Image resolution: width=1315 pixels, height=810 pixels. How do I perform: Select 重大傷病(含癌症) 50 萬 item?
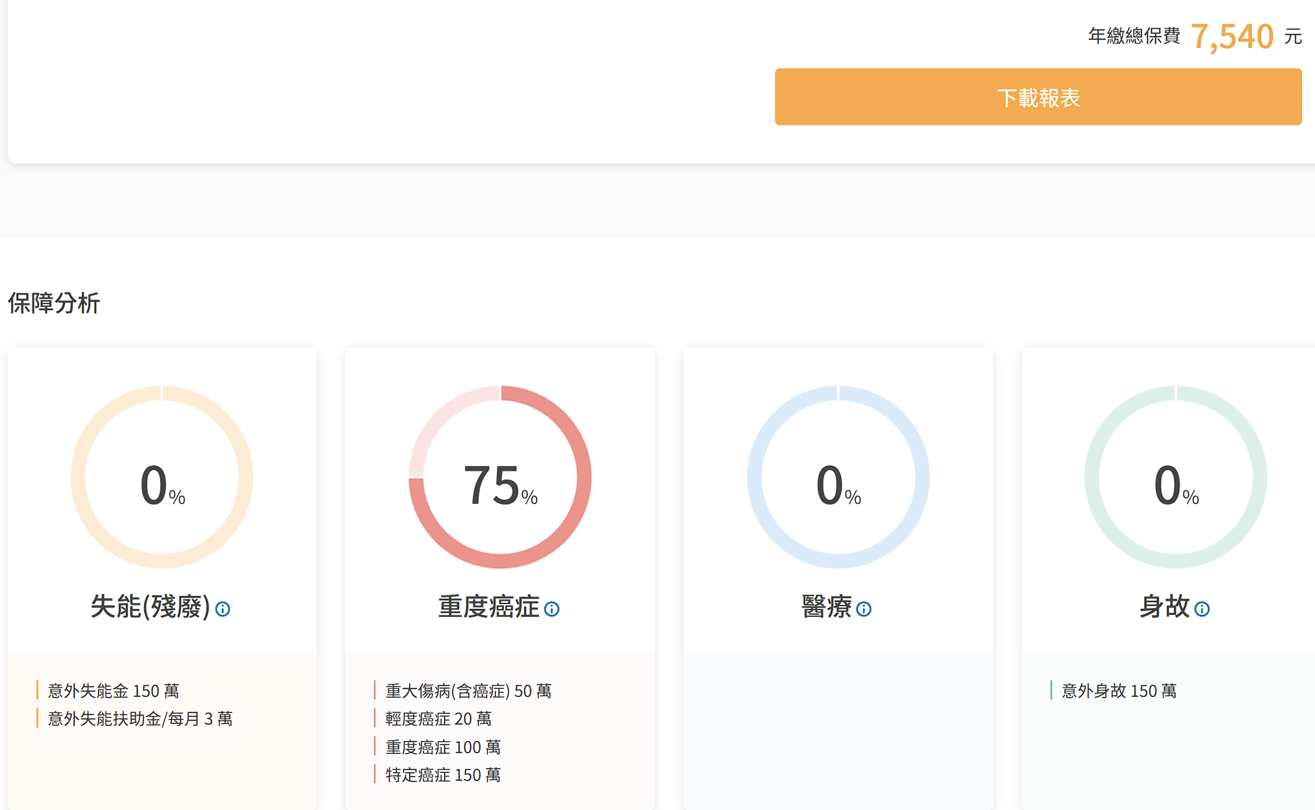[468, 691]
